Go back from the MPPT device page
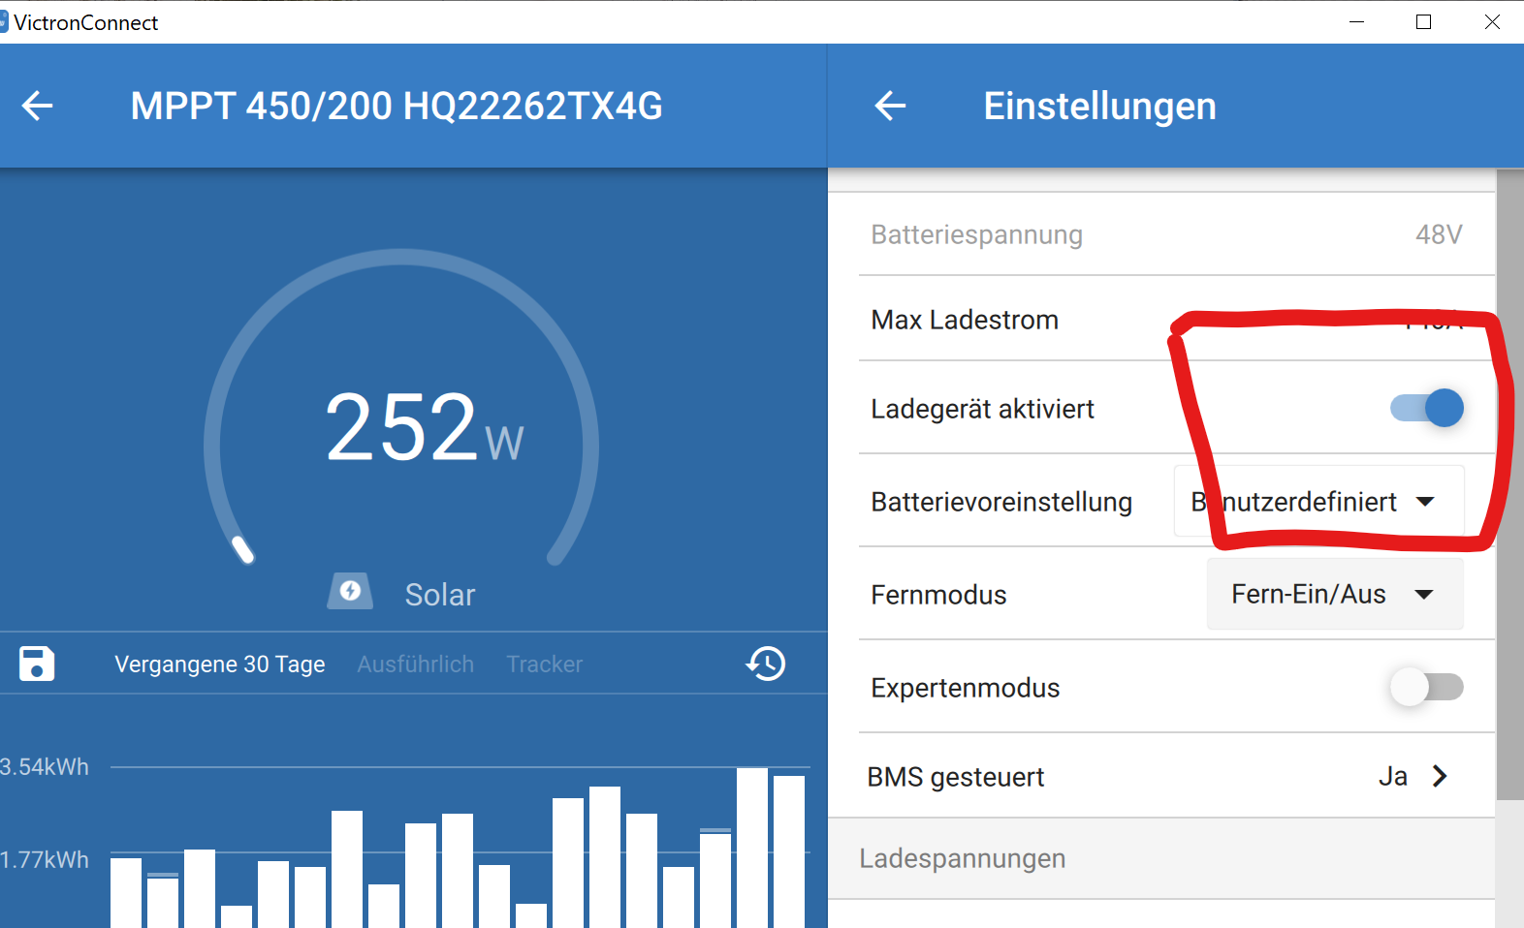The height and width of the screenshot is (928, 1524). (37, 106)
